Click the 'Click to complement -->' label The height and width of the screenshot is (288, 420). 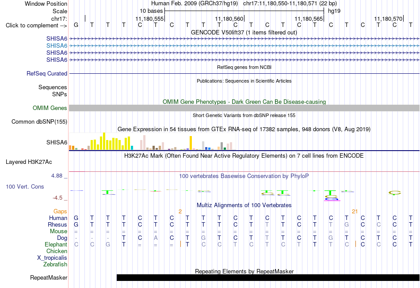[36, 26]
